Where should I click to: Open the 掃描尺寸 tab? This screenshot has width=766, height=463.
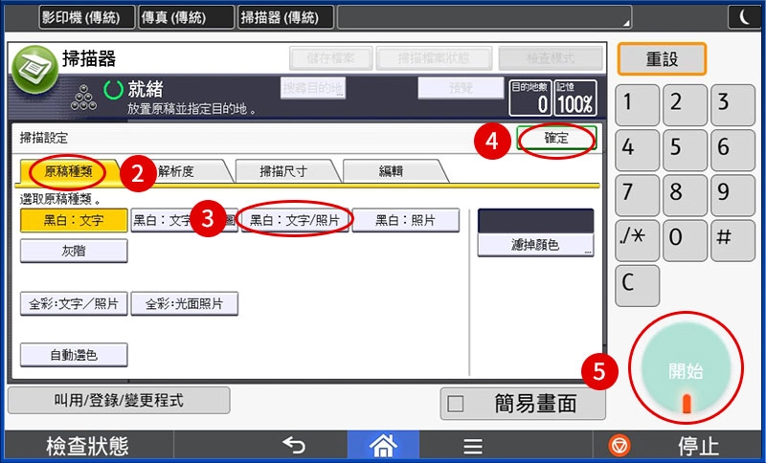click(x=287, y=172)
